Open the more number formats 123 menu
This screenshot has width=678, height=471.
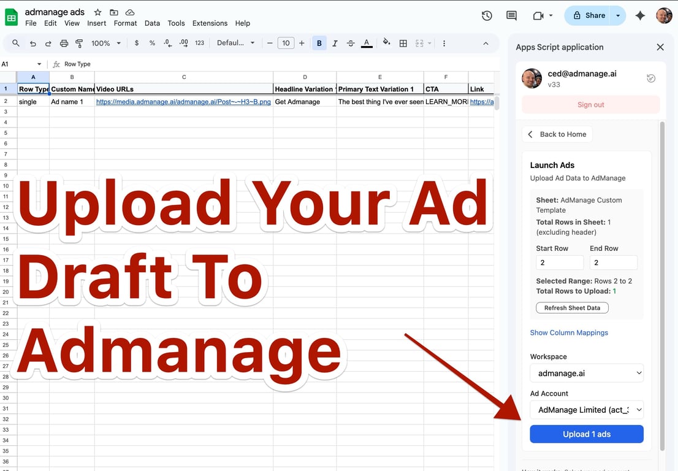click(x=199, y=44)
